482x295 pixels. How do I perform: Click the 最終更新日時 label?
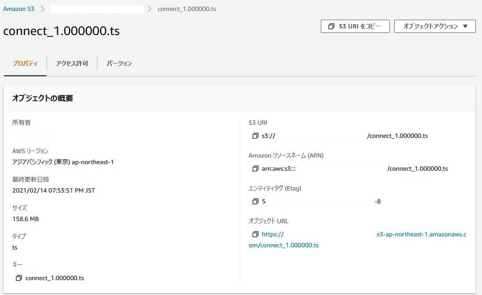tap(31, 179)
